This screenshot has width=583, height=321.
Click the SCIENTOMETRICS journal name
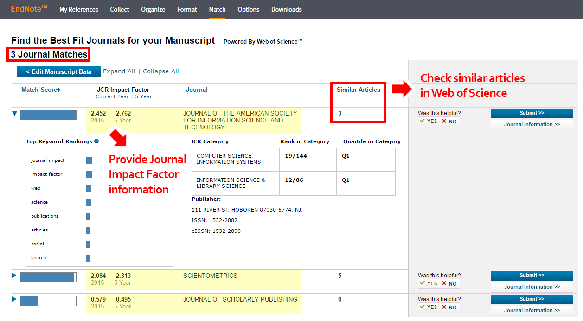(x=210, y=276)
